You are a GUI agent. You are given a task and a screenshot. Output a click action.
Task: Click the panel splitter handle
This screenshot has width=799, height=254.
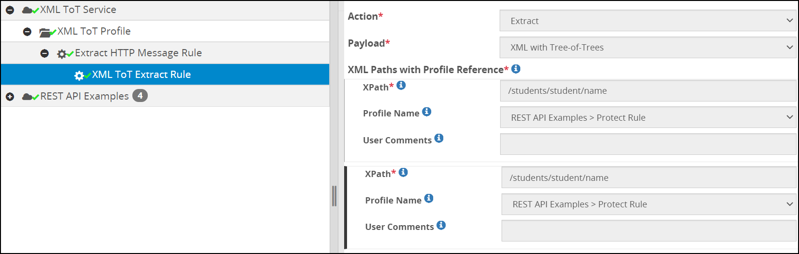pyautogui.click(x=334, y=196)
